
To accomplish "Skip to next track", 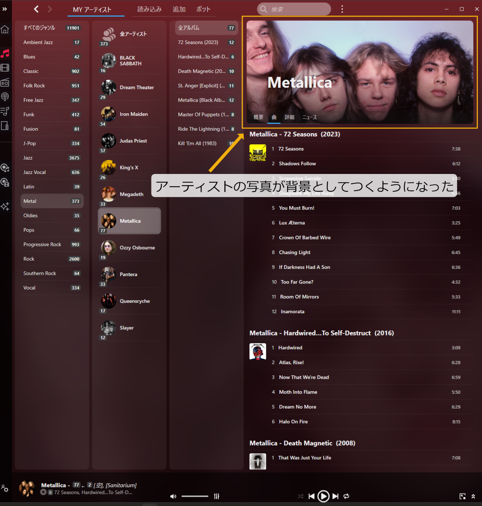I will (336, 496).
